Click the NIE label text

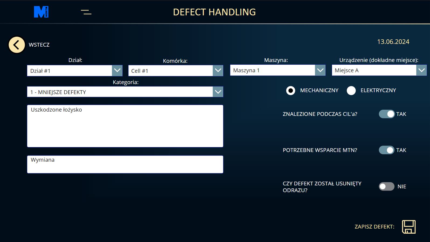(x=402, y=186)
